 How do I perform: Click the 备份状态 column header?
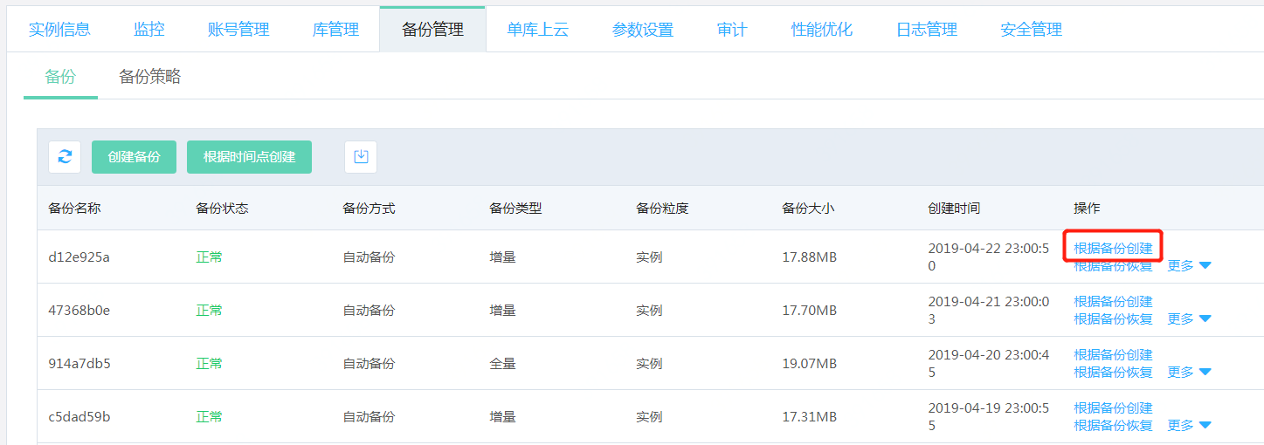[222, 209]
